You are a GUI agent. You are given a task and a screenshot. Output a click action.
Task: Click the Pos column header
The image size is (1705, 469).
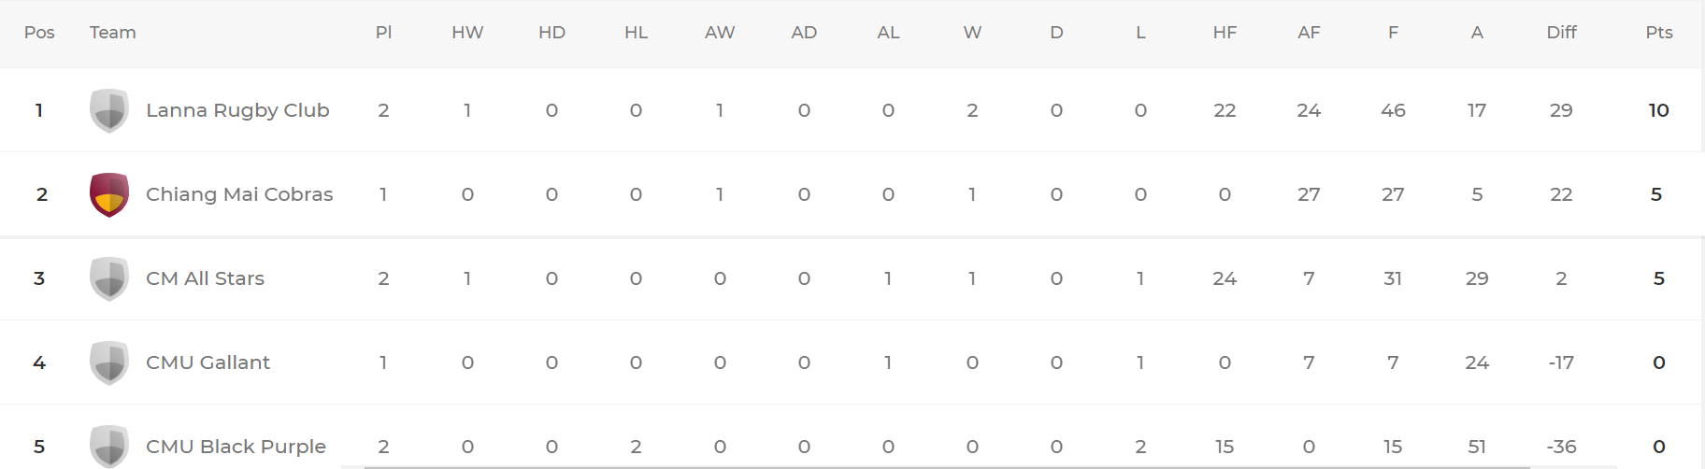tap(39, 33)
